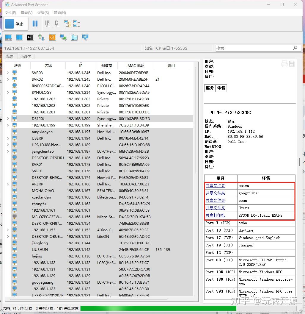Click the save floppy disk icon
The height and width of the screenshot is (314, 305).
292,63
